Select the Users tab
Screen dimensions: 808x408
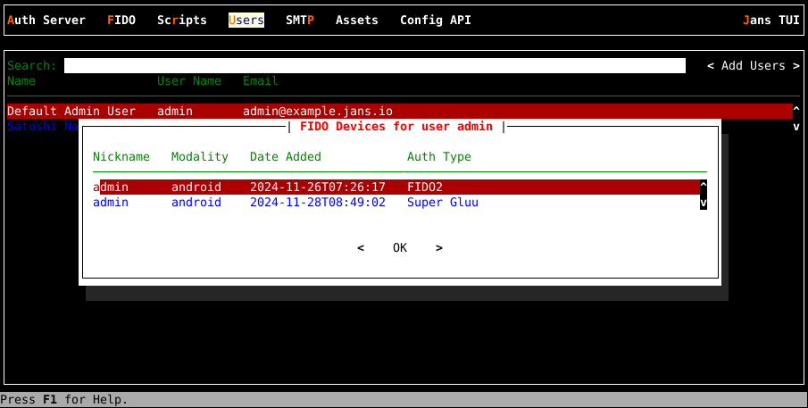pos(246,20)
